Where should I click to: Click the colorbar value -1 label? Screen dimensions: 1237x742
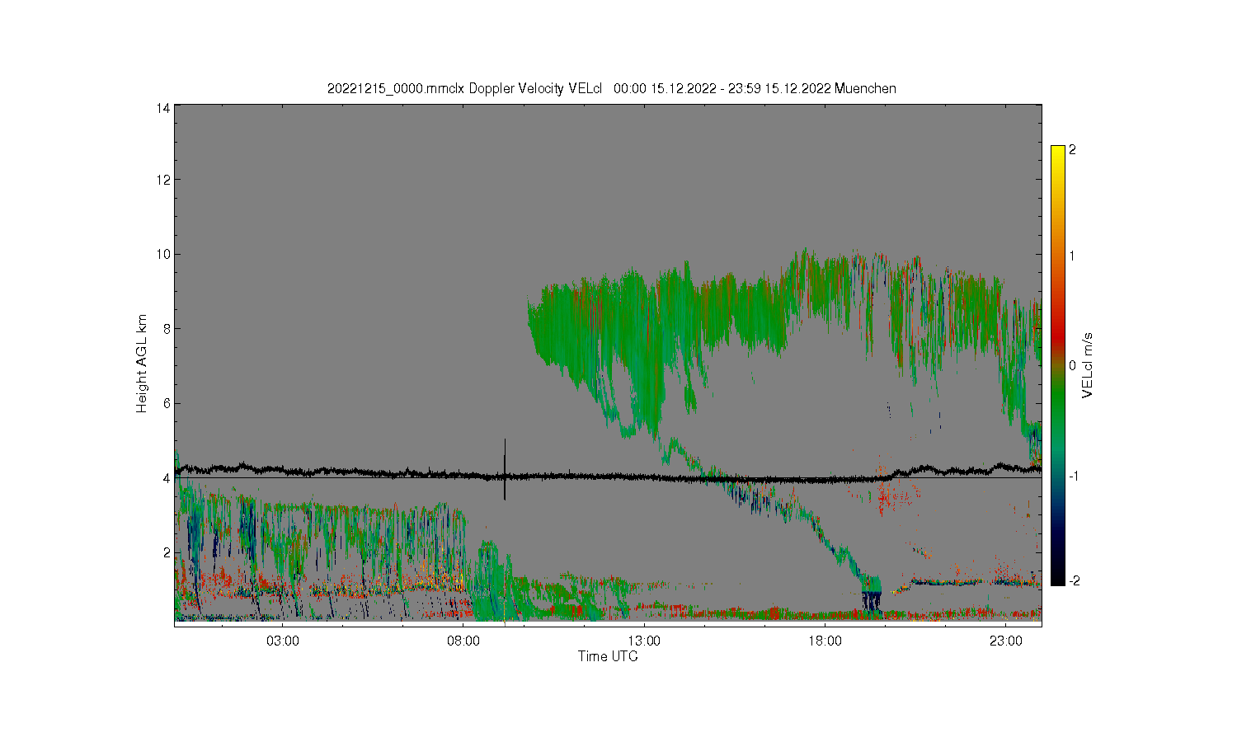point(1073,476)
